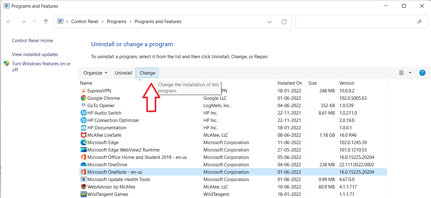Click the Microsoft Edge icon
The width and height of the screenshot is (431, 198).
(83, 143)
